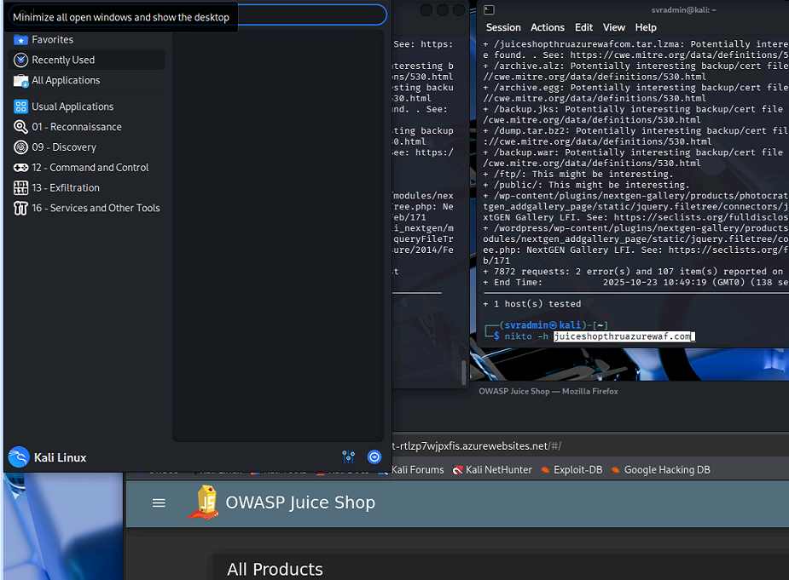This screenshot has height=580, width=789.
Task: Open the Actions menu in terminal
Action: click(x=548, y=27)
